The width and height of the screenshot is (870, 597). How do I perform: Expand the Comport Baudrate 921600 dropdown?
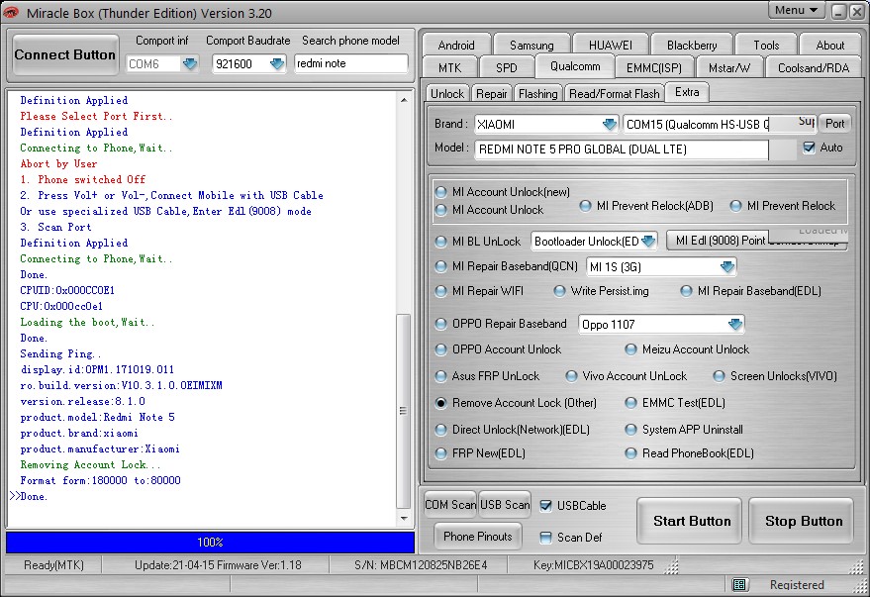pyautogui.click(x=276, y=63)
